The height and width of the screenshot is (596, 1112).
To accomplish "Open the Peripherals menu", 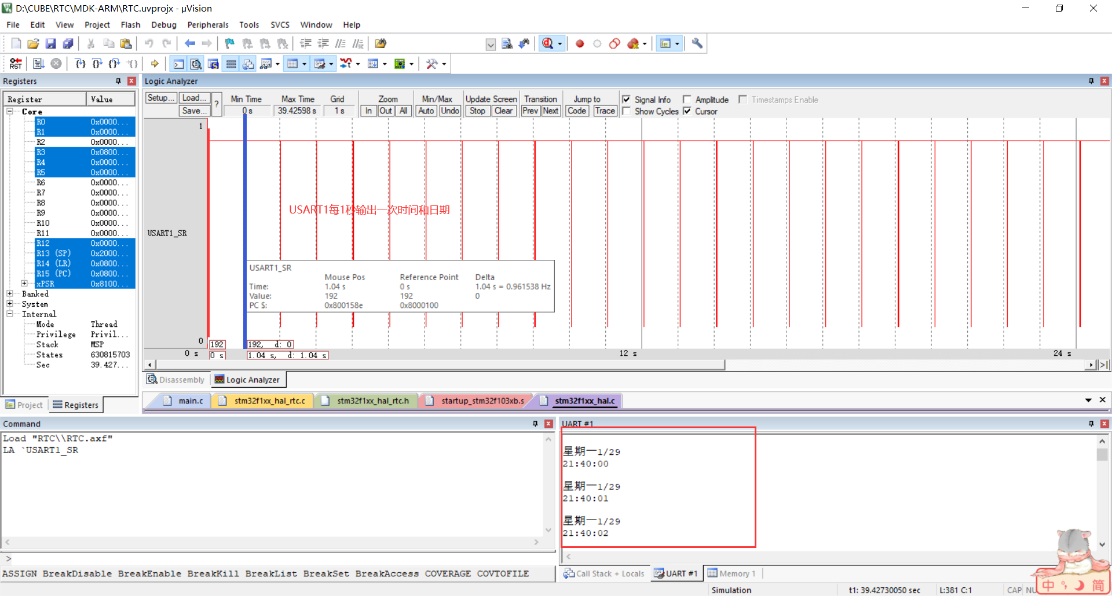I will [208, 24].
